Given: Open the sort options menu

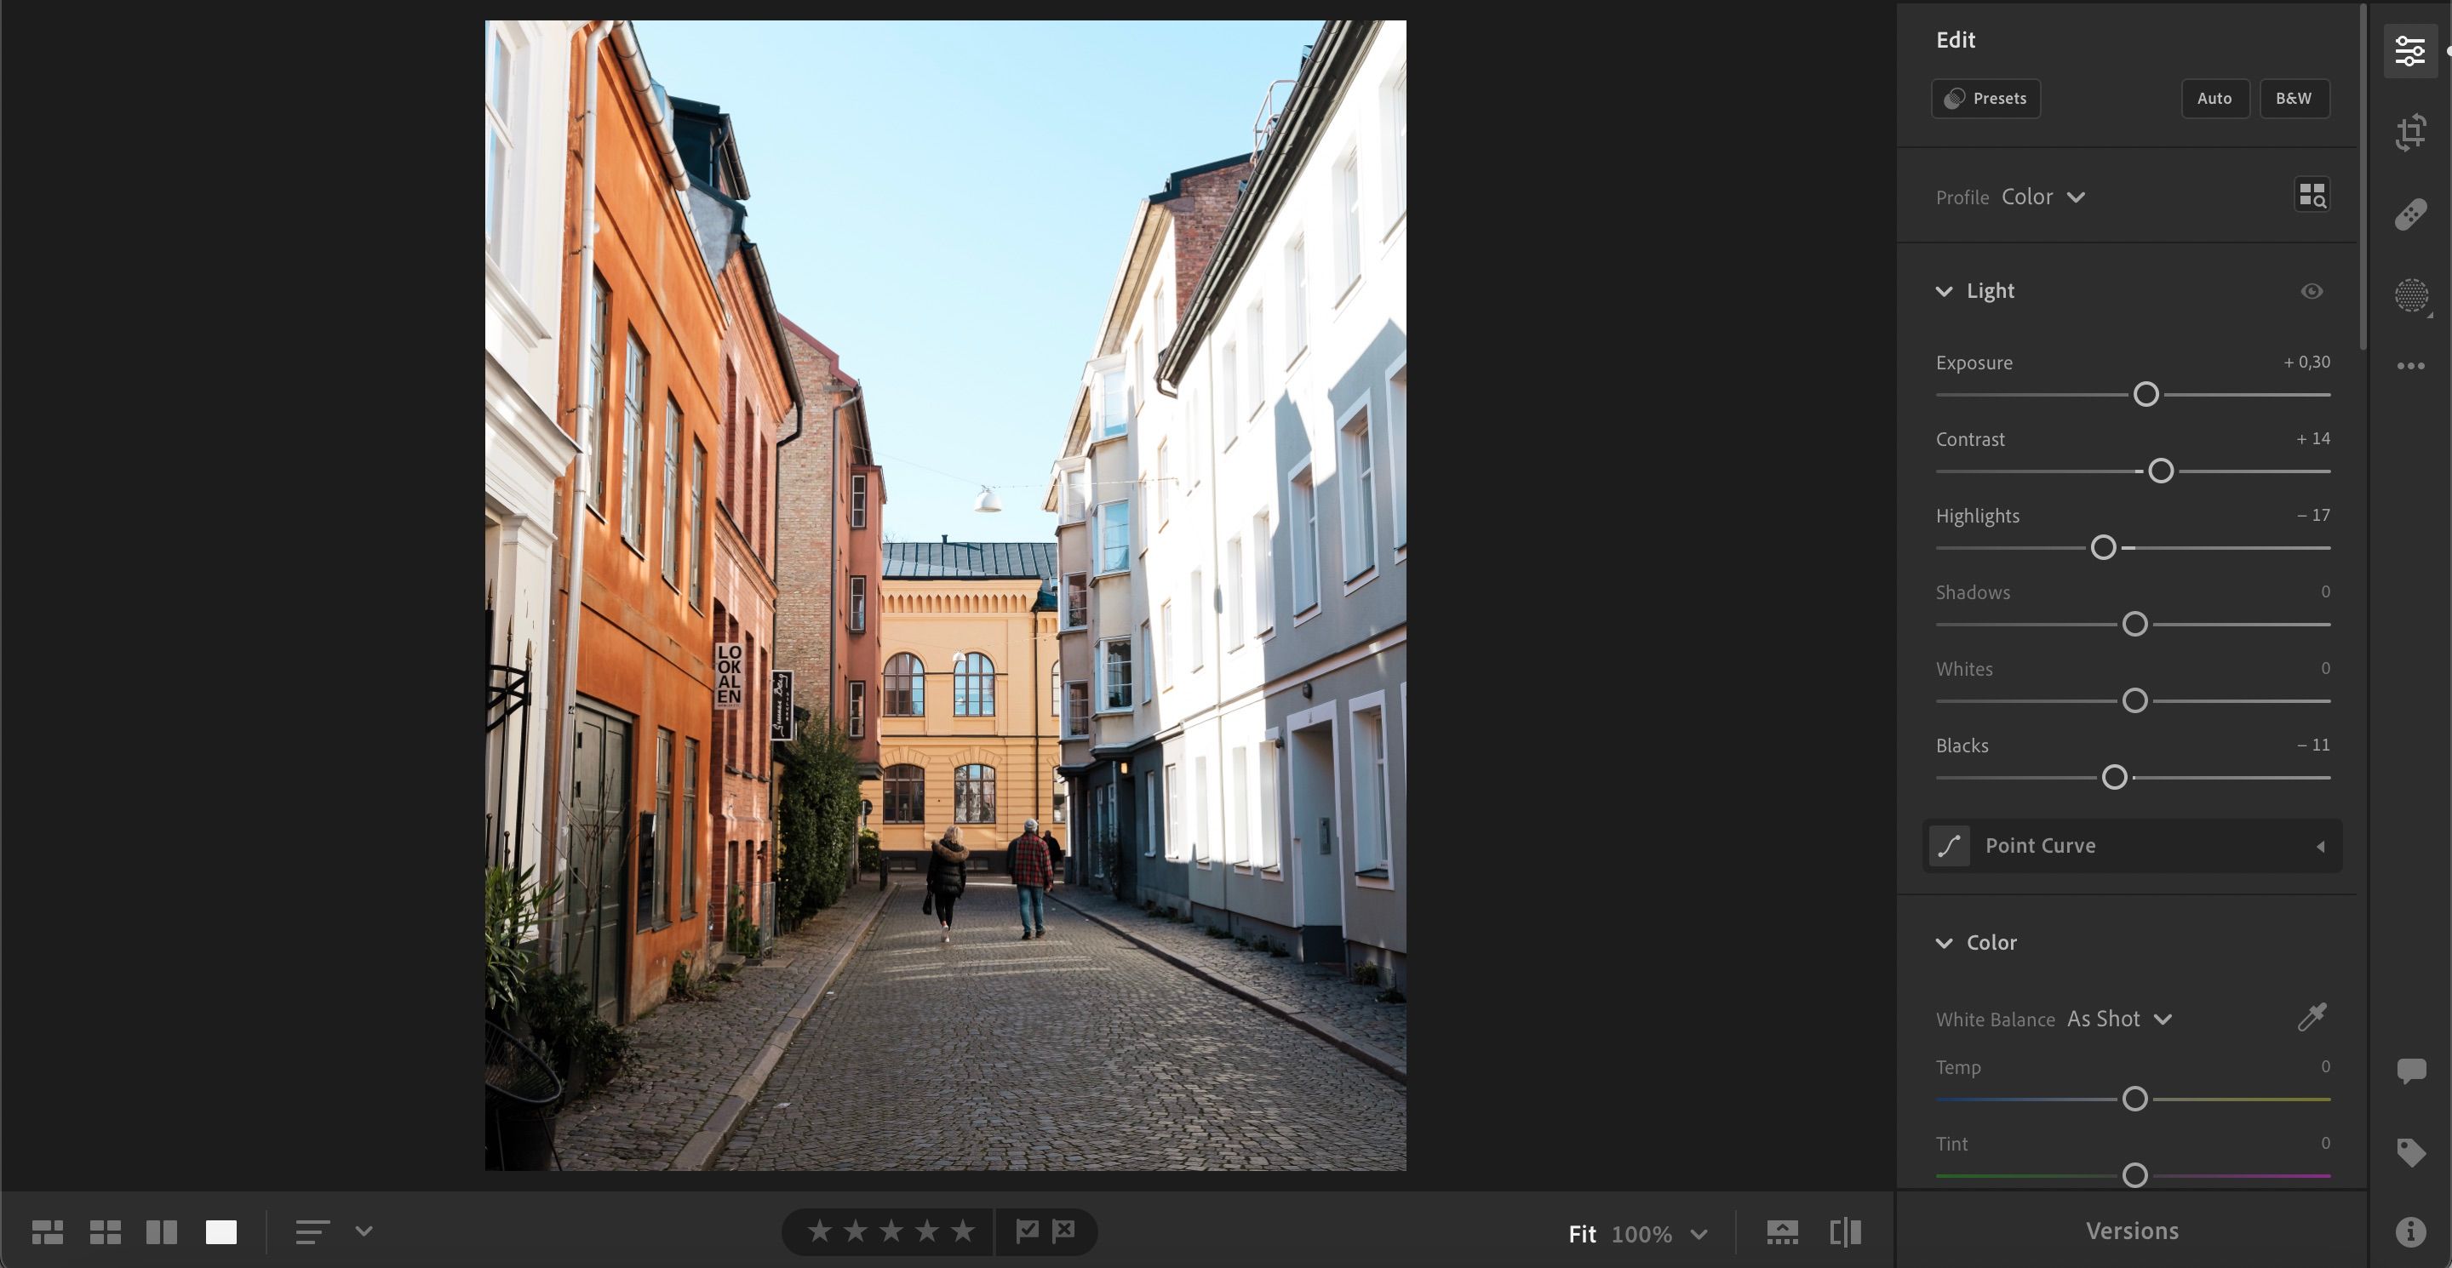Looking at the screenshot, I should [x=312, y=1233].
